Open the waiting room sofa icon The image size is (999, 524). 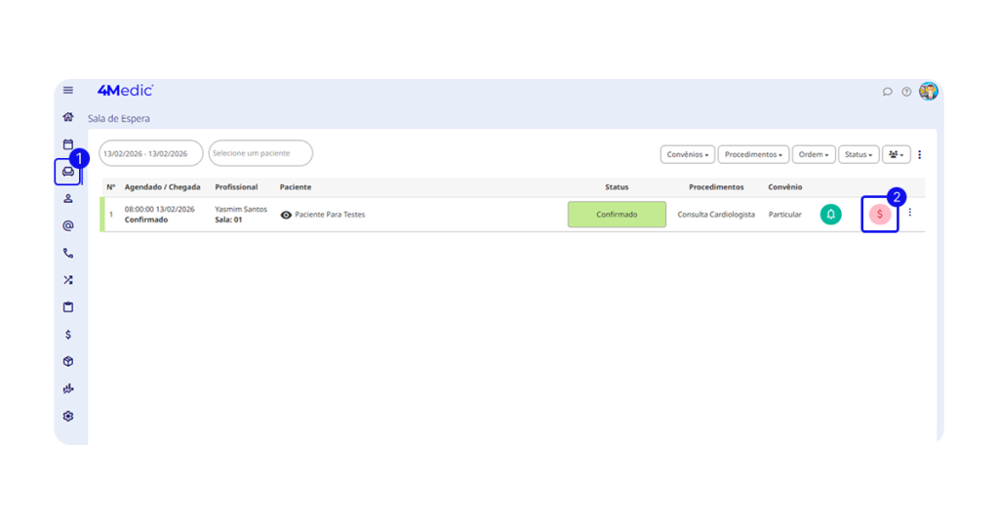pos(67,172)
